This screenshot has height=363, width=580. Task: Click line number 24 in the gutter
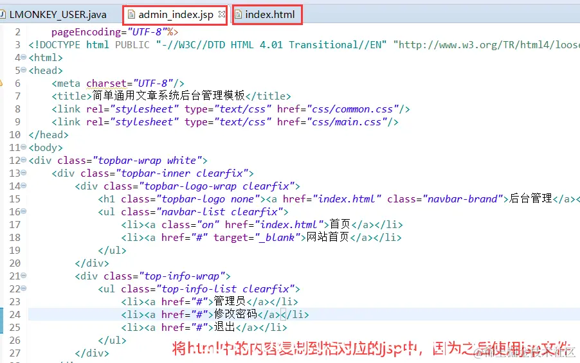tap(15, 315)
